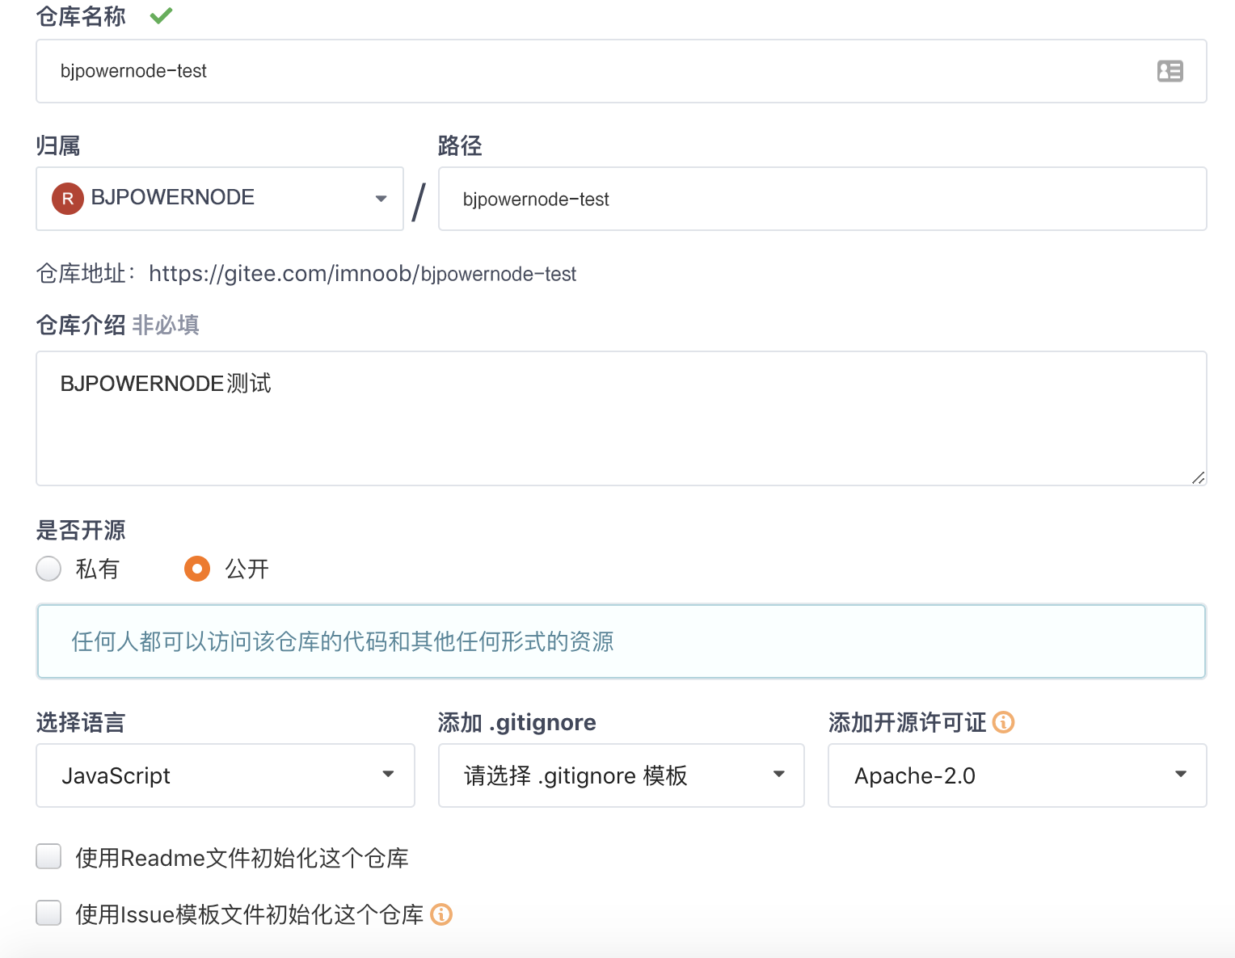Click the 非必填 optional hint text
The height and width of the screenshot is (958, 1235).
point(166,325)
